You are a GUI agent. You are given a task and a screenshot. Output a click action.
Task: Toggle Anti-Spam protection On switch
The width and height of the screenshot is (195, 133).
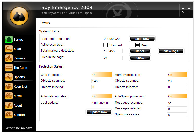(x=177, y=96)
